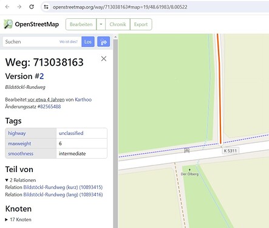Close the Weg 713038163 panel

click(x=104, y=59)
